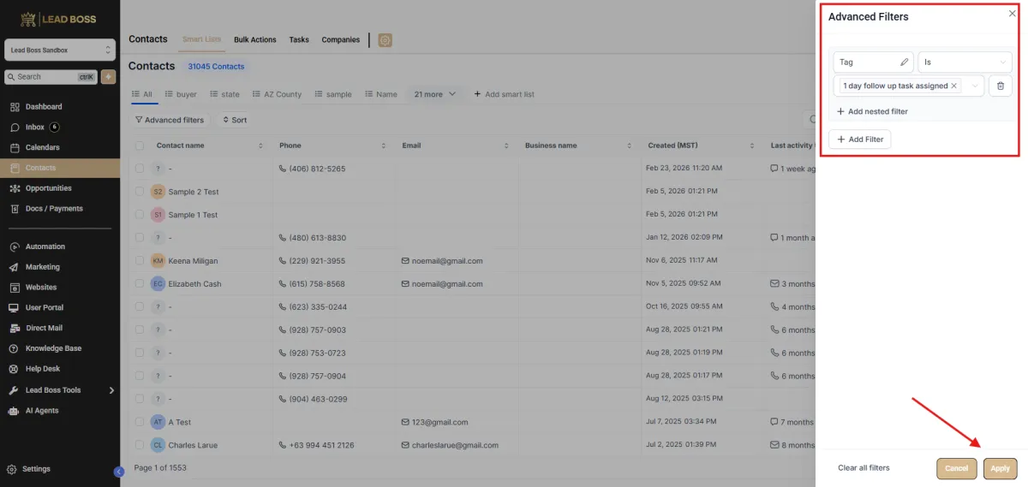Image resolution: width=1028 pixels, height=487 pixels.
Task: Cancel the advanced filters
Action: pyautogui.click(x=957, y=468)
